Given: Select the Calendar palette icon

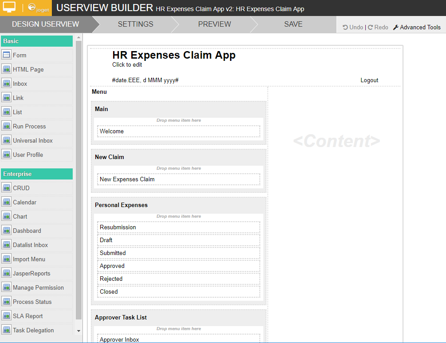Looking at the screenshot, I should pos(6,202).
